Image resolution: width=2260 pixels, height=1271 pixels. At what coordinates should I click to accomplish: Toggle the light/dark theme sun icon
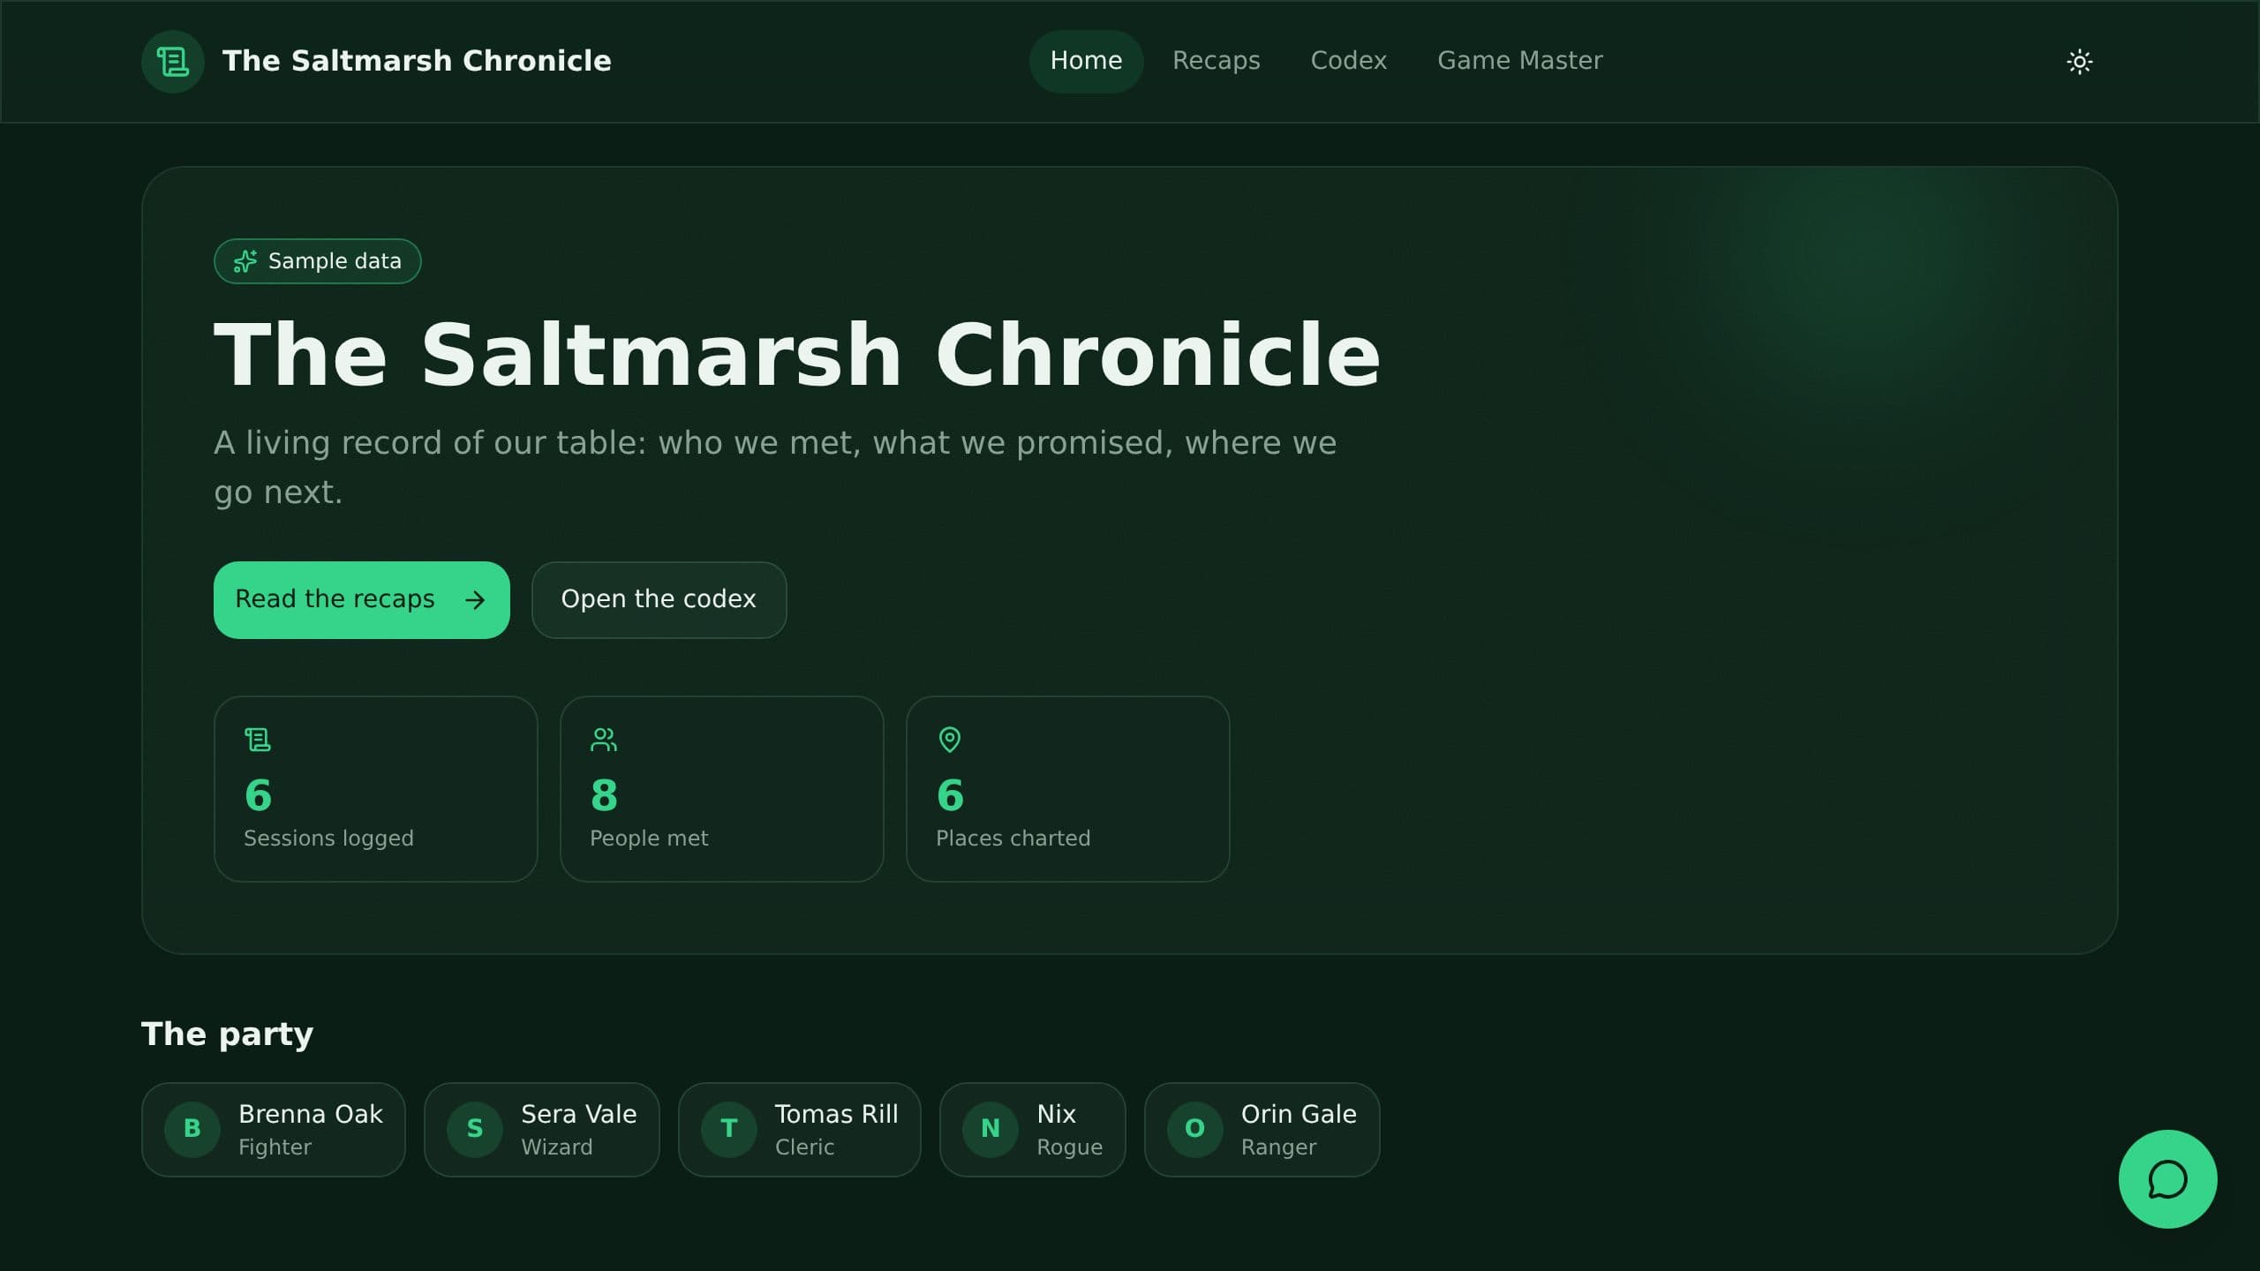tap(2079, 62)
